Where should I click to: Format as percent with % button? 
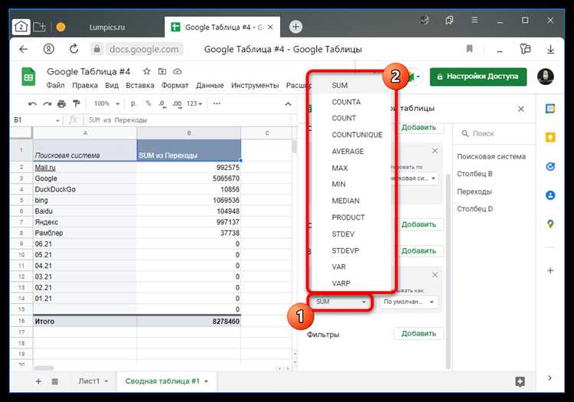148,103
